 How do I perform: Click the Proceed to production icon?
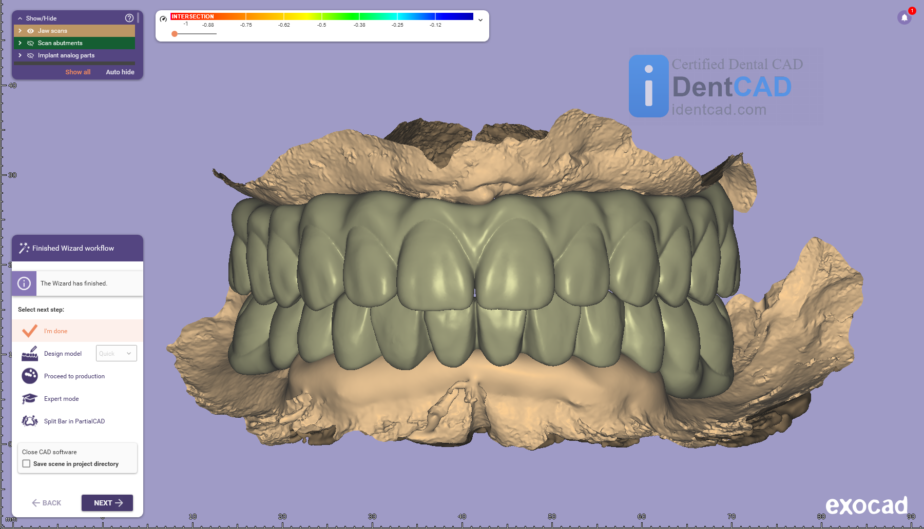(x=30, y=376)
